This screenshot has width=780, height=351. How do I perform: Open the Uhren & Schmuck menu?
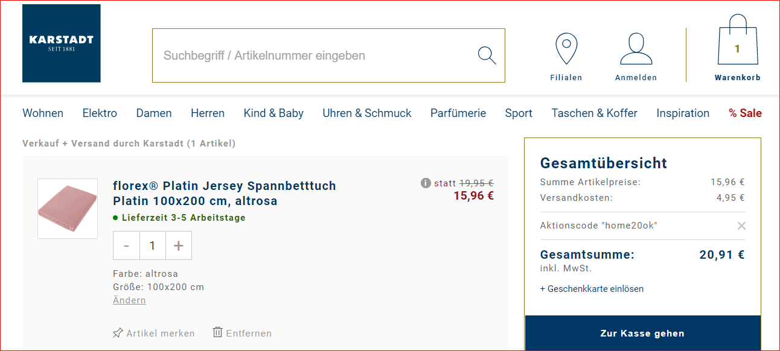coord(366,113)
